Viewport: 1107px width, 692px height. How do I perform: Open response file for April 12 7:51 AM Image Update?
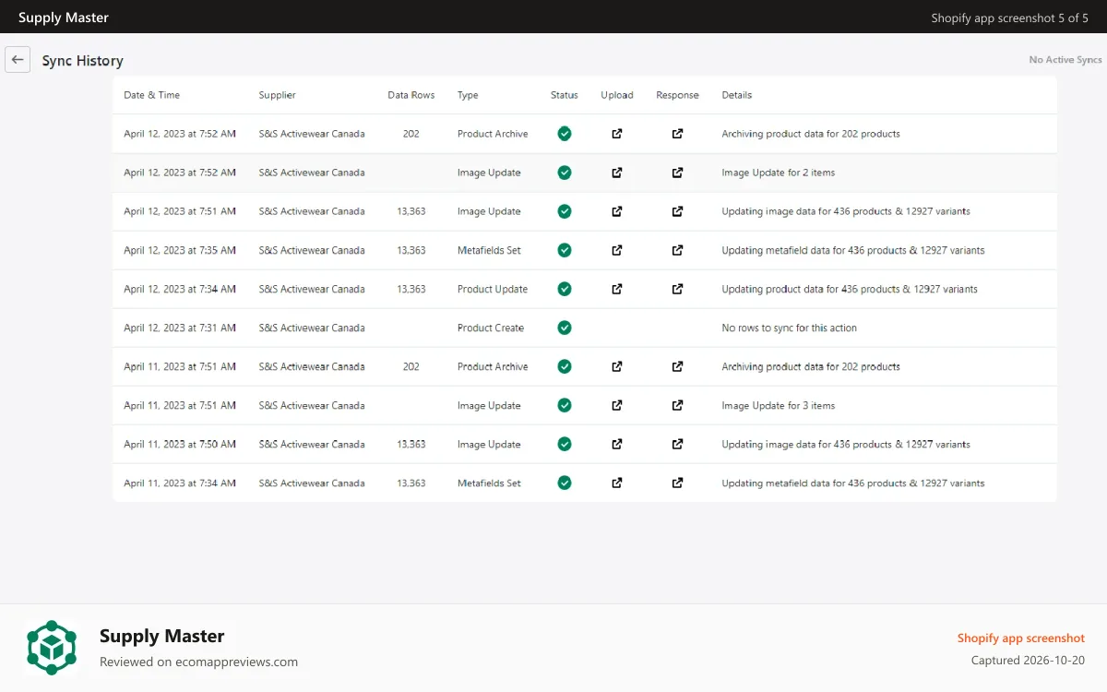tap(677, 211)
